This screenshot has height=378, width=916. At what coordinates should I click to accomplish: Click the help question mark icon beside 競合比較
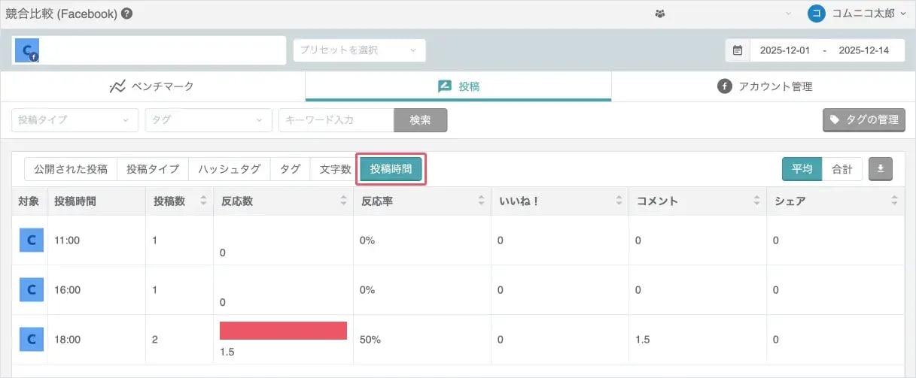pos(127,14)
